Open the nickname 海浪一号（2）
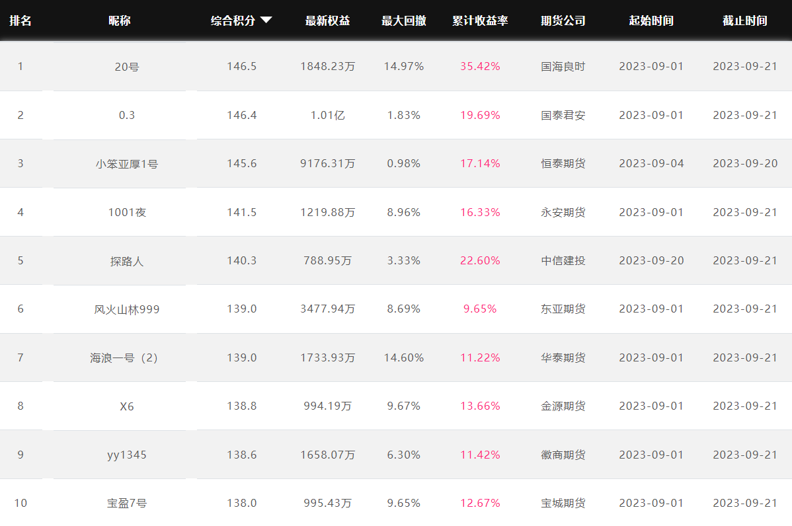 point(124,358)
